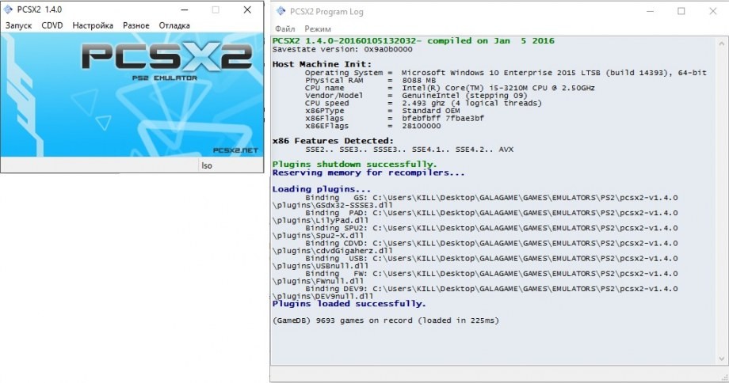Open the Отладка menu
Viewport: 729px width, 383px height.
(x=174, y=25)
